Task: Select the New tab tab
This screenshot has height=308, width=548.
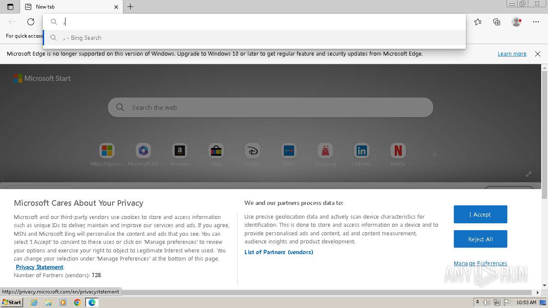Action: click(71, 7)
